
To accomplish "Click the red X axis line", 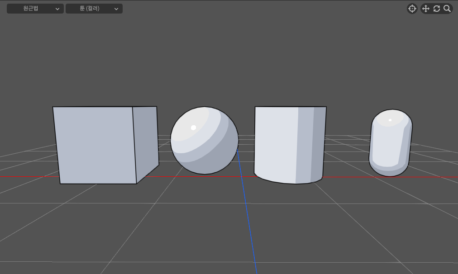I will click(27, 176).
